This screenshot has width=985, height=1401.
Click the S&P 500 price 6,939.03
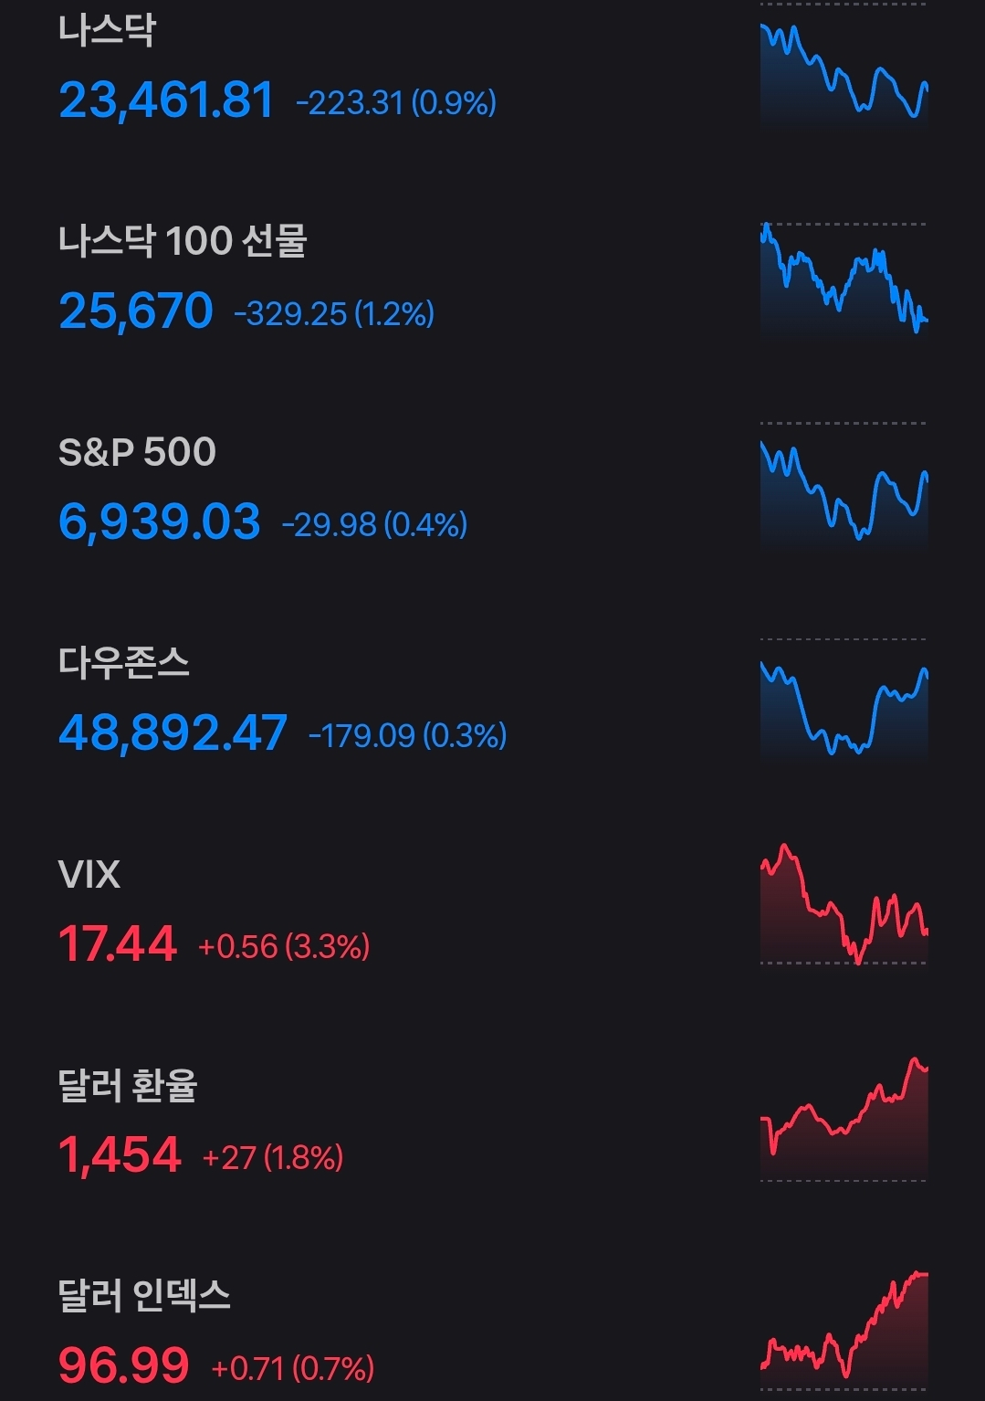point(160,522)
